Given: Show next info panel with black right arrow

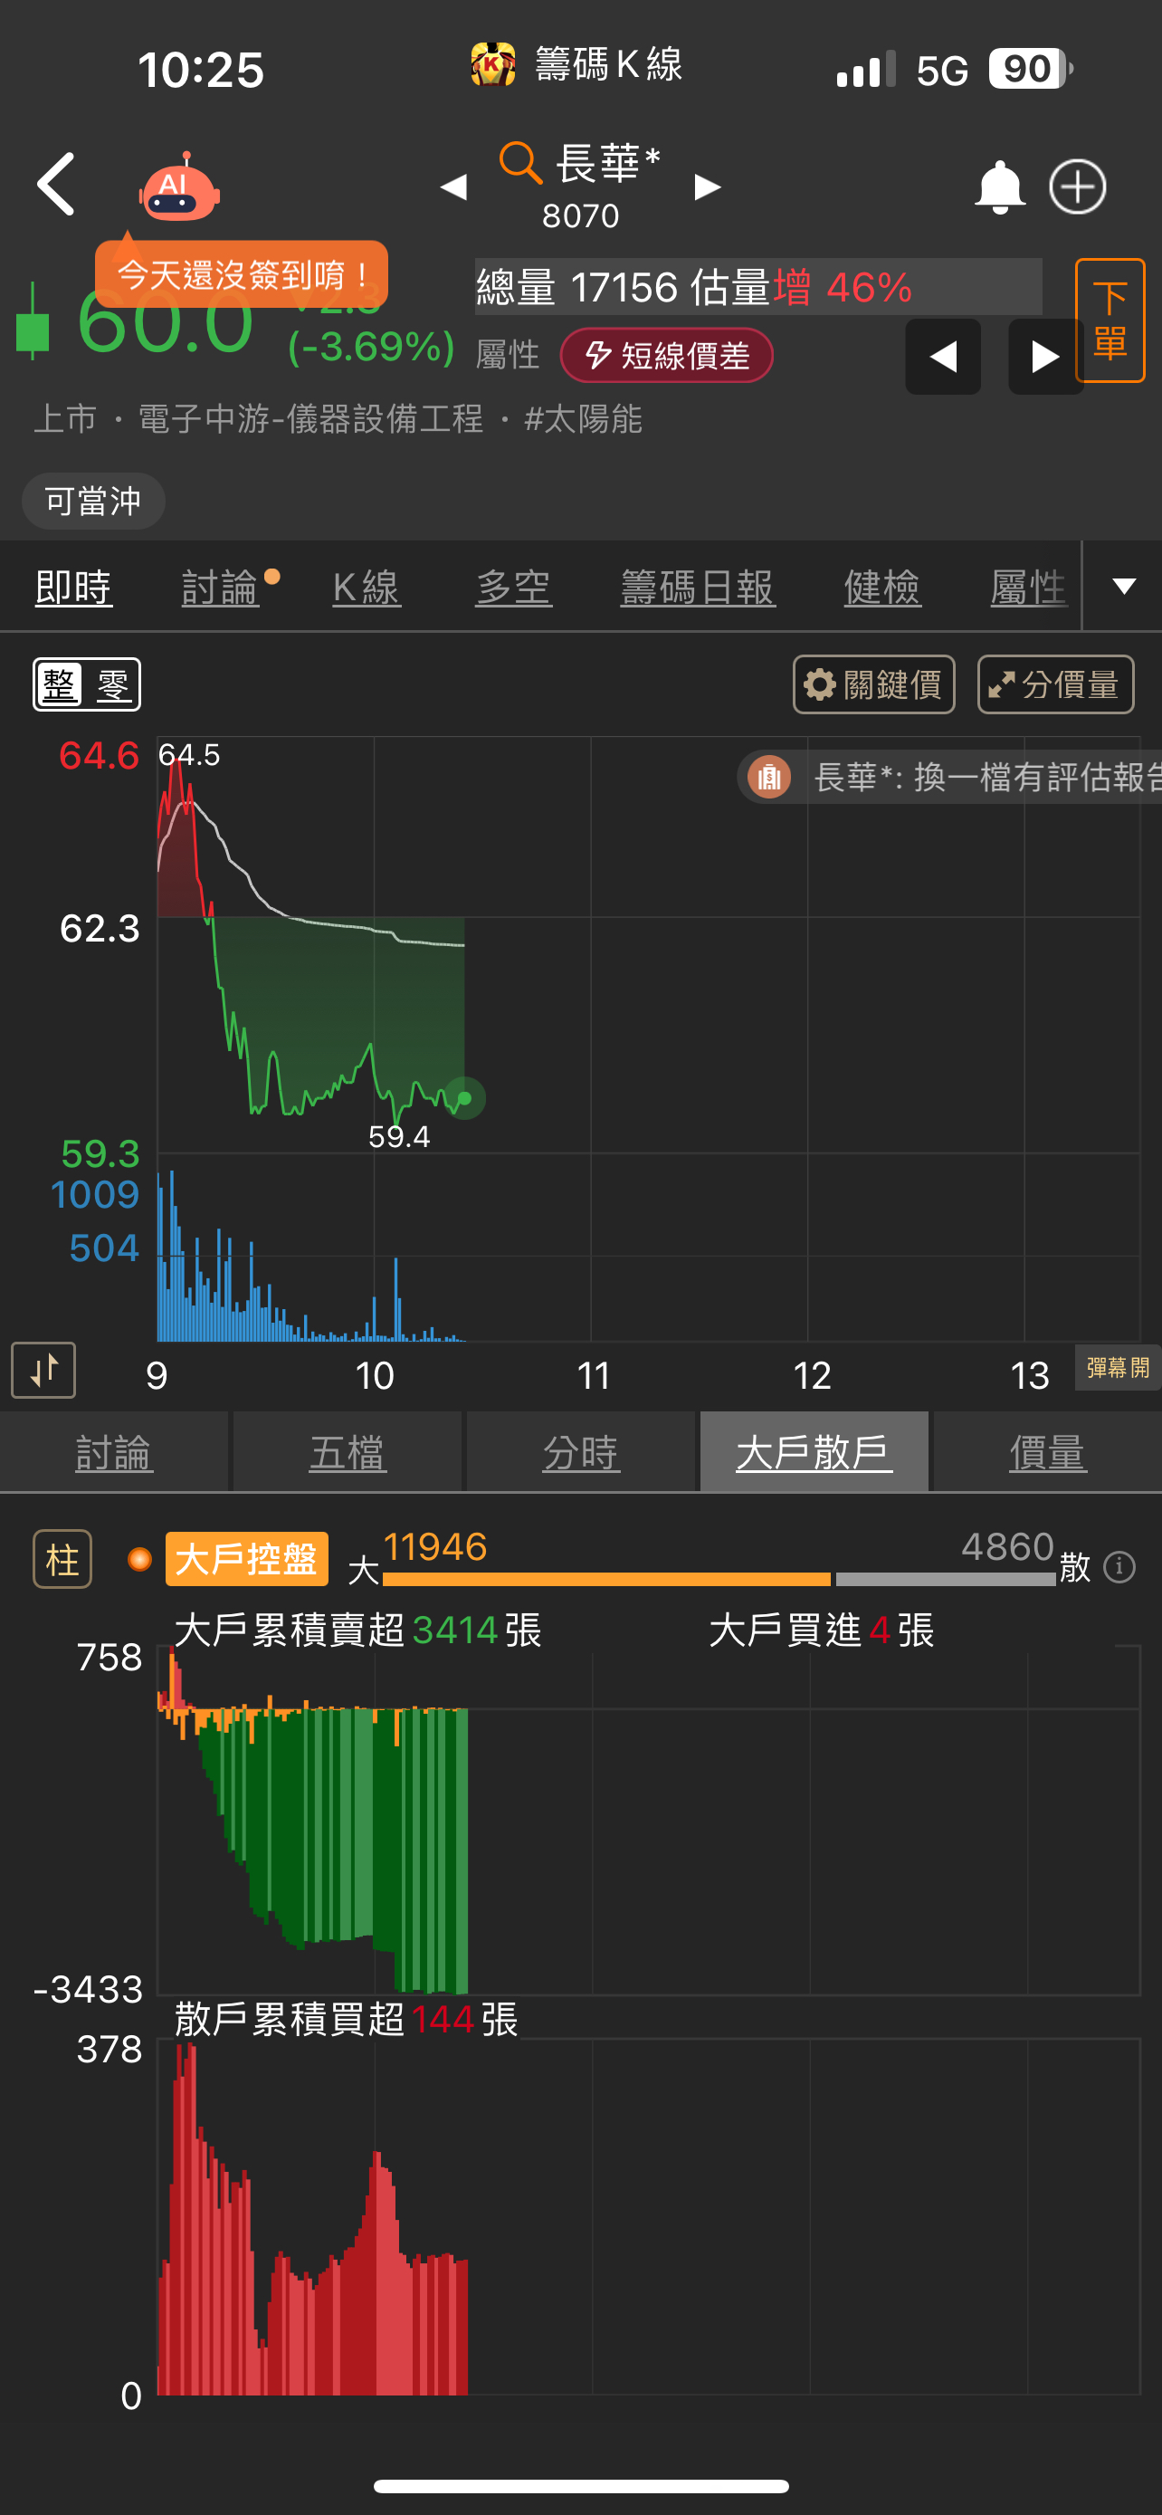Looking at the screenshot, I should coord(1045,357).
